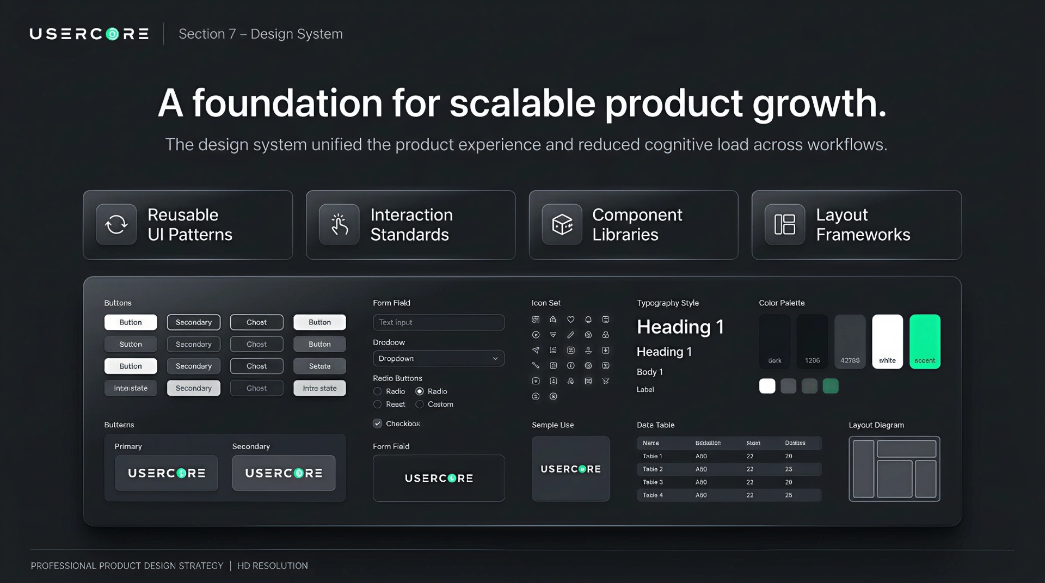Click the Table 3 row in Date Table
This screenshot has height=583, width=1045.
pos(729,482)
